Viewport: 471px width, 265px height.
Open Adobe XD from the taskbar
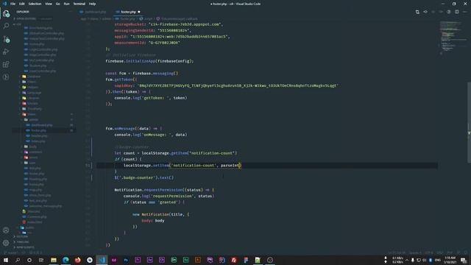pyautogui.click(x=113, y=260)
